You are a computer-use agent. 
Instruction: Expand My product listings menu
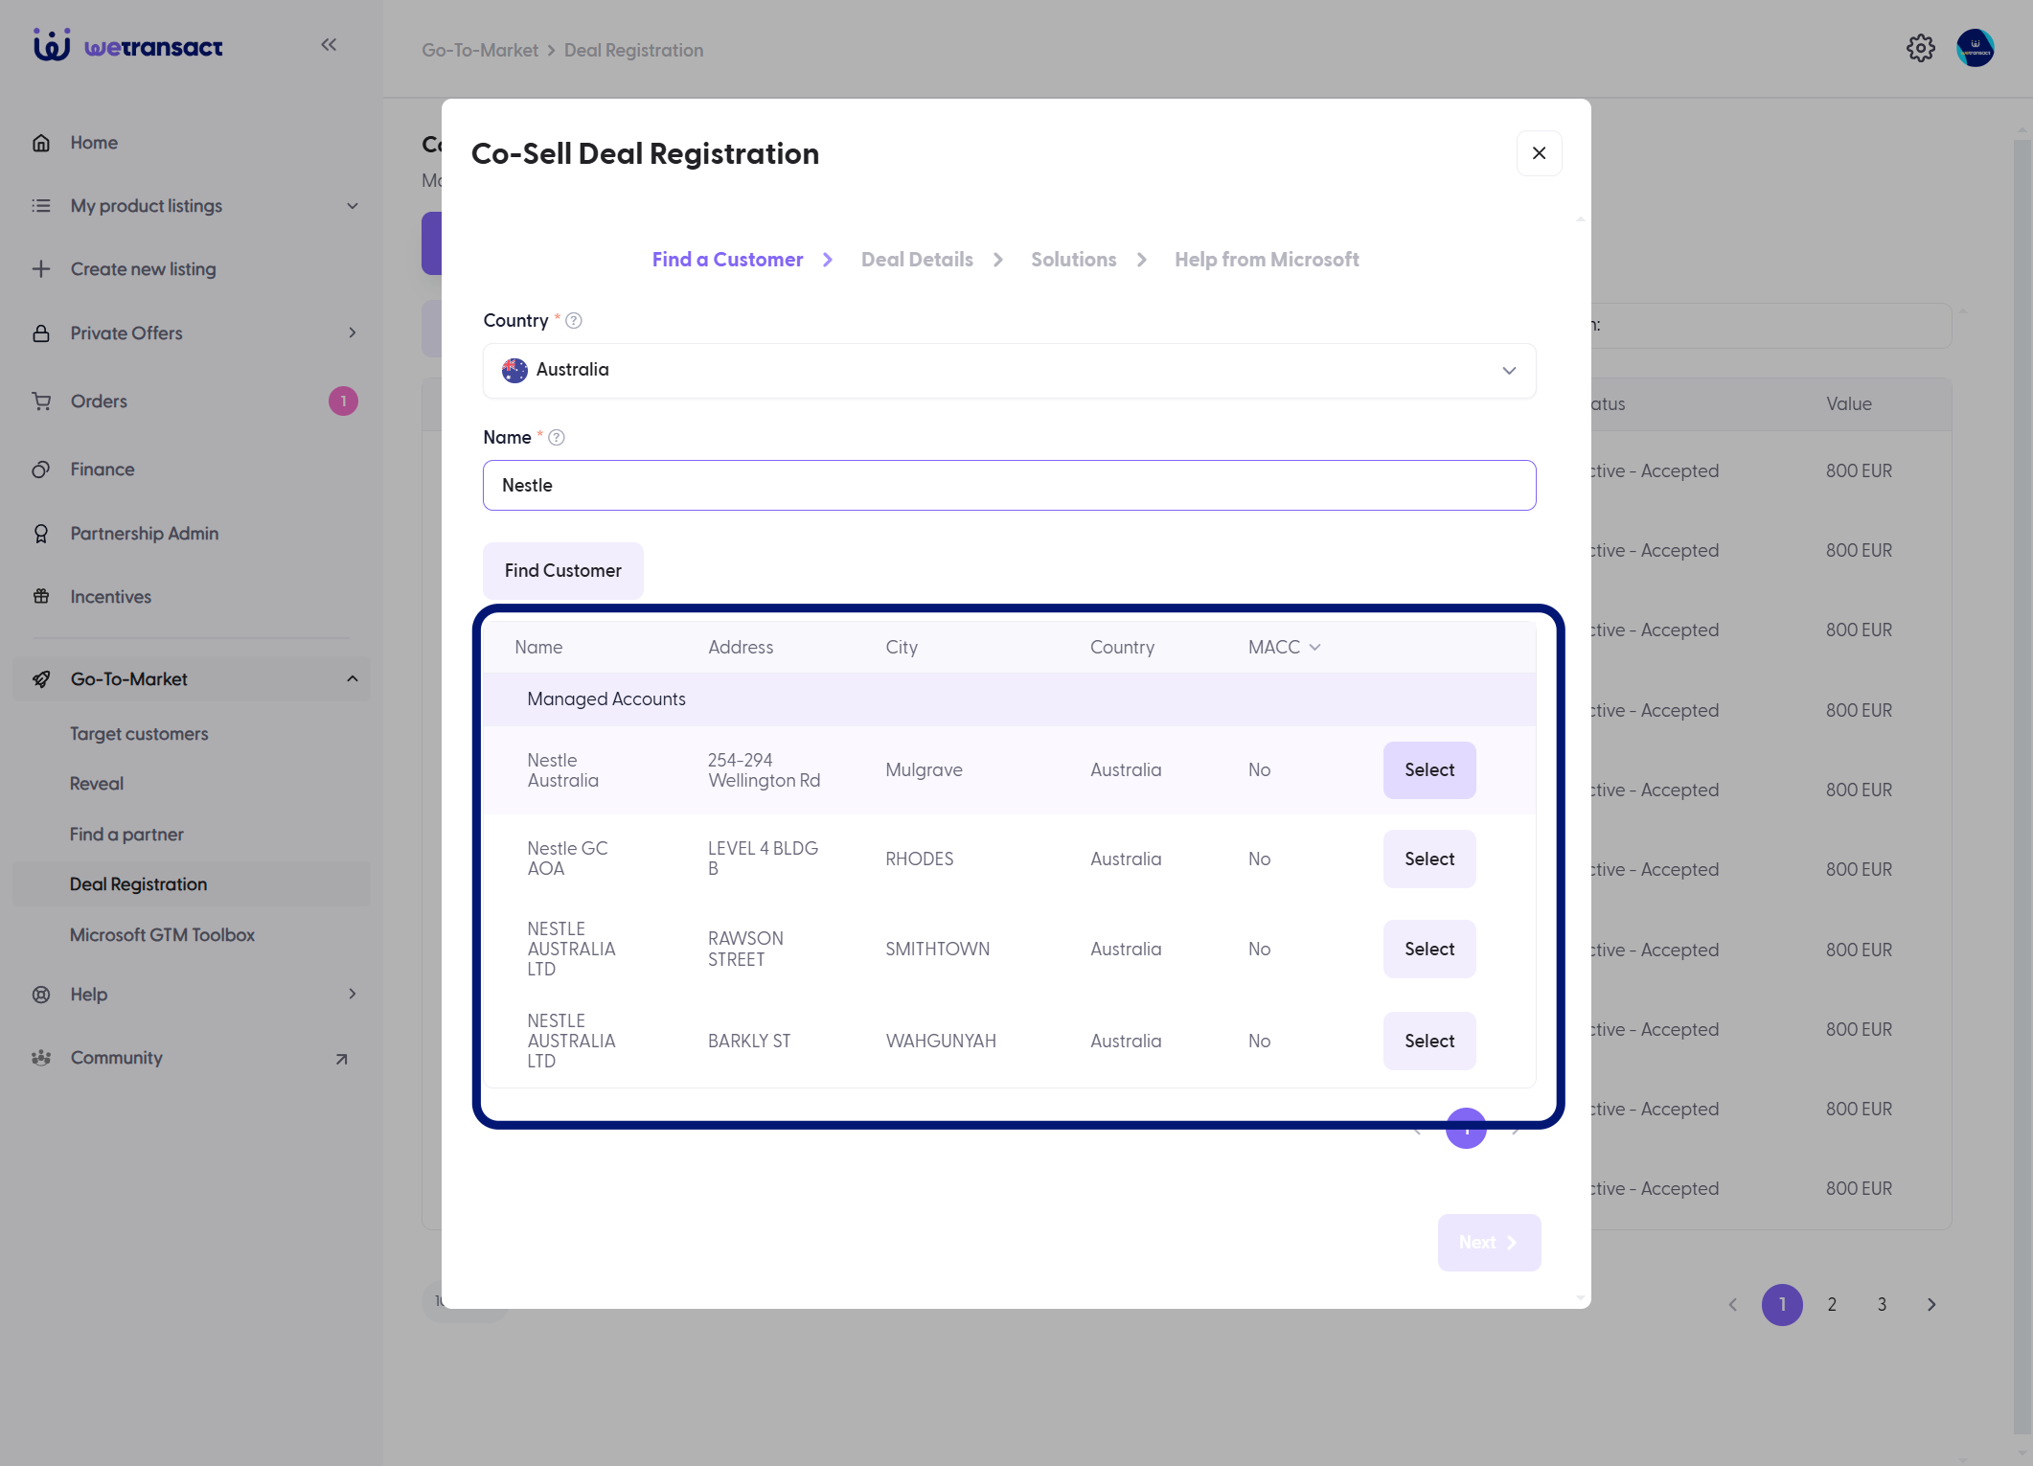click(353, 206)
